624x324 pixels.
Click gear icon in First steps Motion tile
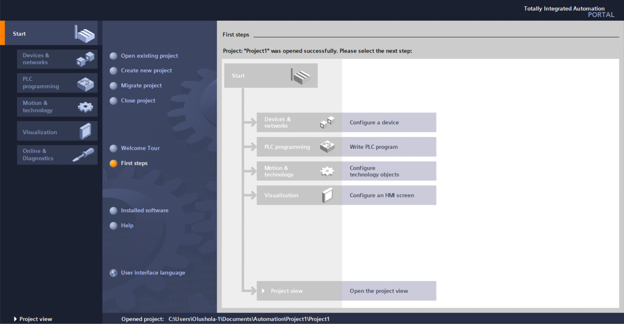(x=327, y=171)
